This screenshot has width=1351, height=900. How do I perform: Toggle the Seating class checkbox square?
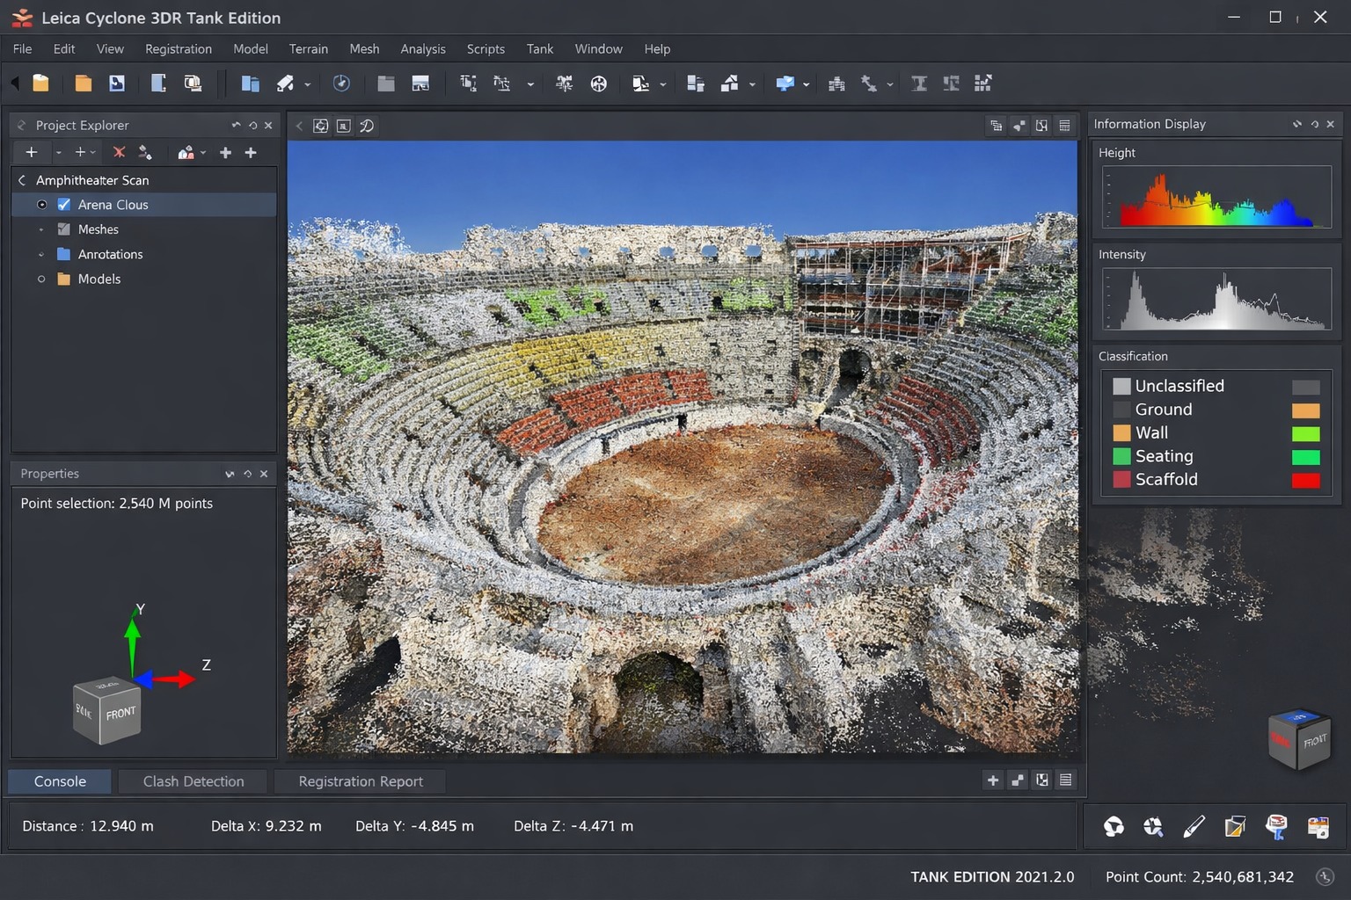[1121, 456]
